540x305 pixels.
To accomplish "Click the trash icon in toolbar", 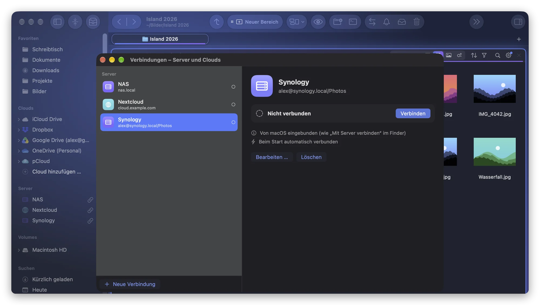I will [417, 22].
